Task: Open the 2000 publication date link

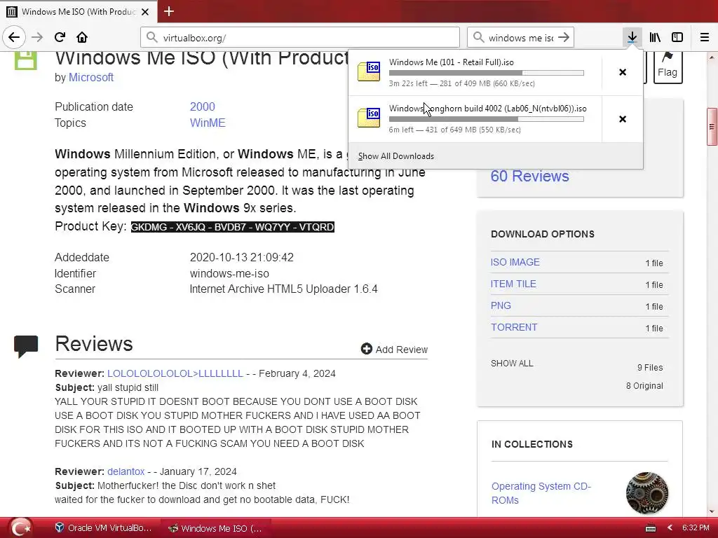Action: [x=203, y=106]
